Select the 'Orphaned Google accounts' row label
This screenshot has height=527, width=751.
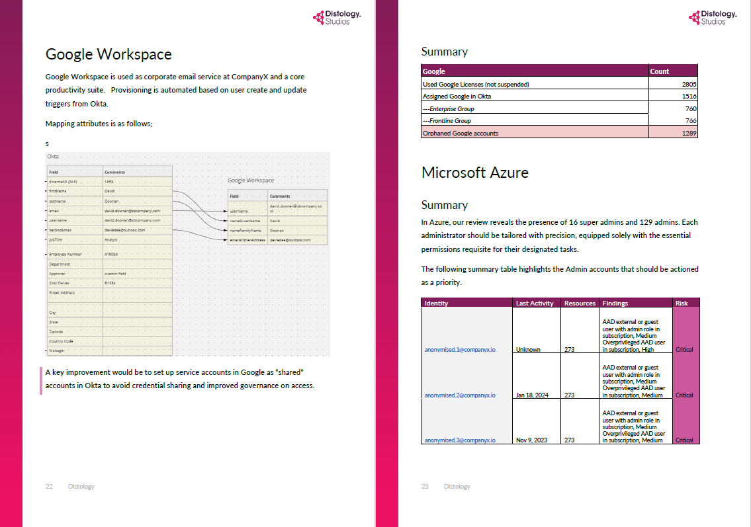pyautogui.click(x=461, y=133)
